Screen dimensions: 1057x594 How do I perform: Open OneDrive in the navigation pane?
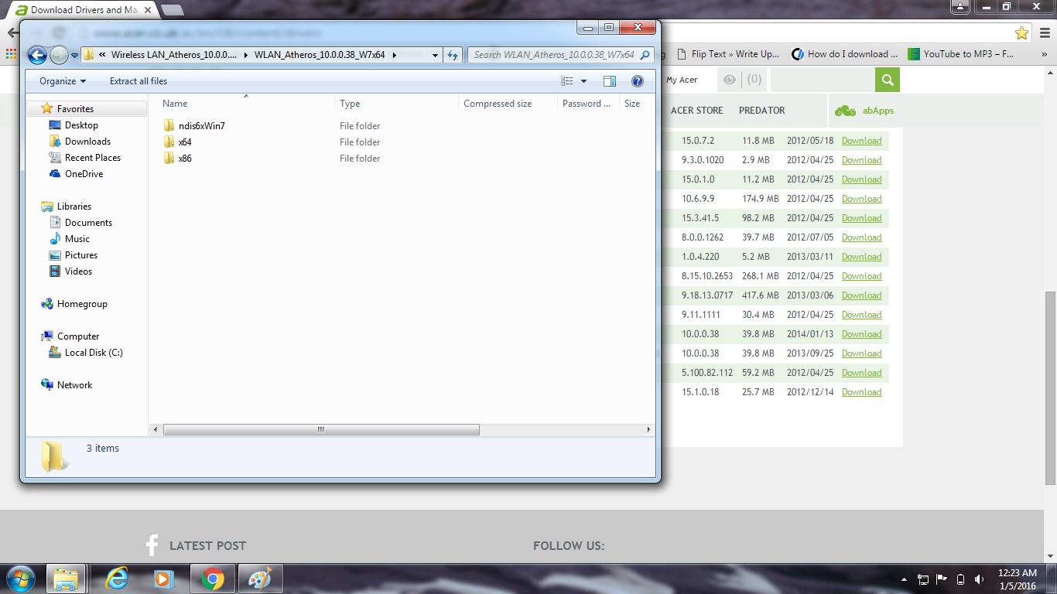tap(84, 174)
